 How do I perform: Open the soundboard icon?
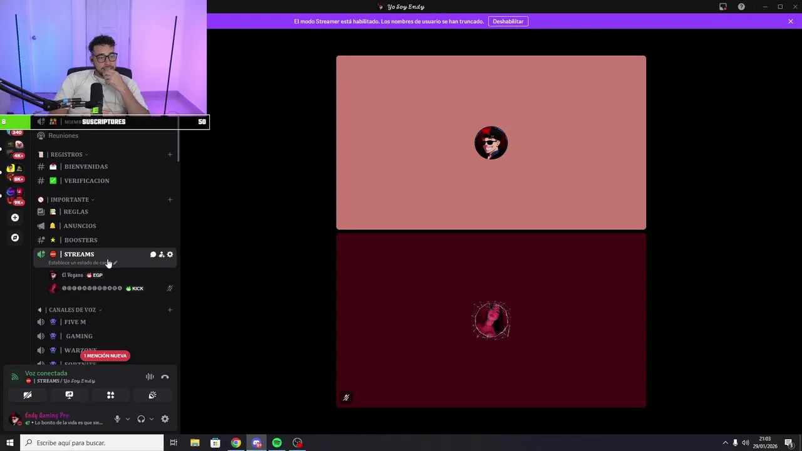[152, 395]
